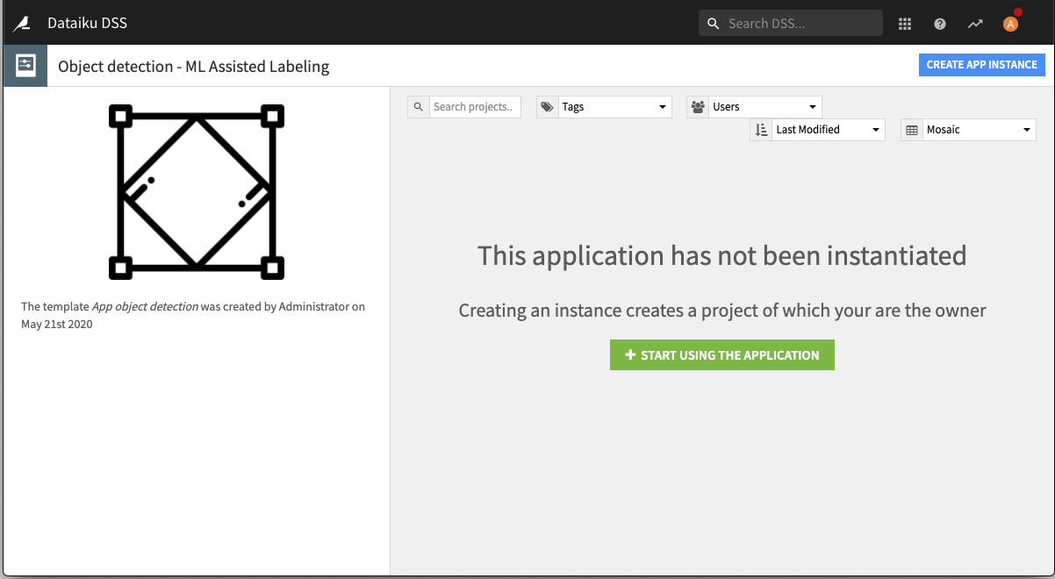
Task: Click the Dataiku bird logo
Action: (x=21, y=24)
